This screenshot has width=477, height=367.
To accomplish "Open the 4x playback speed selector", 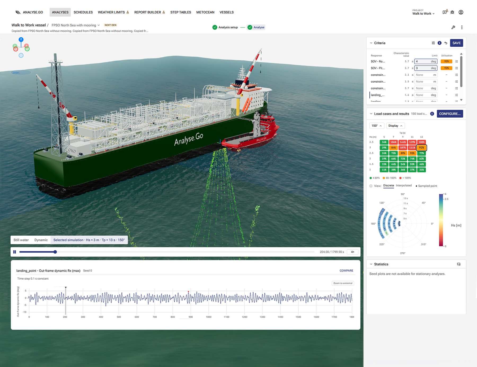I will (352, 252).
